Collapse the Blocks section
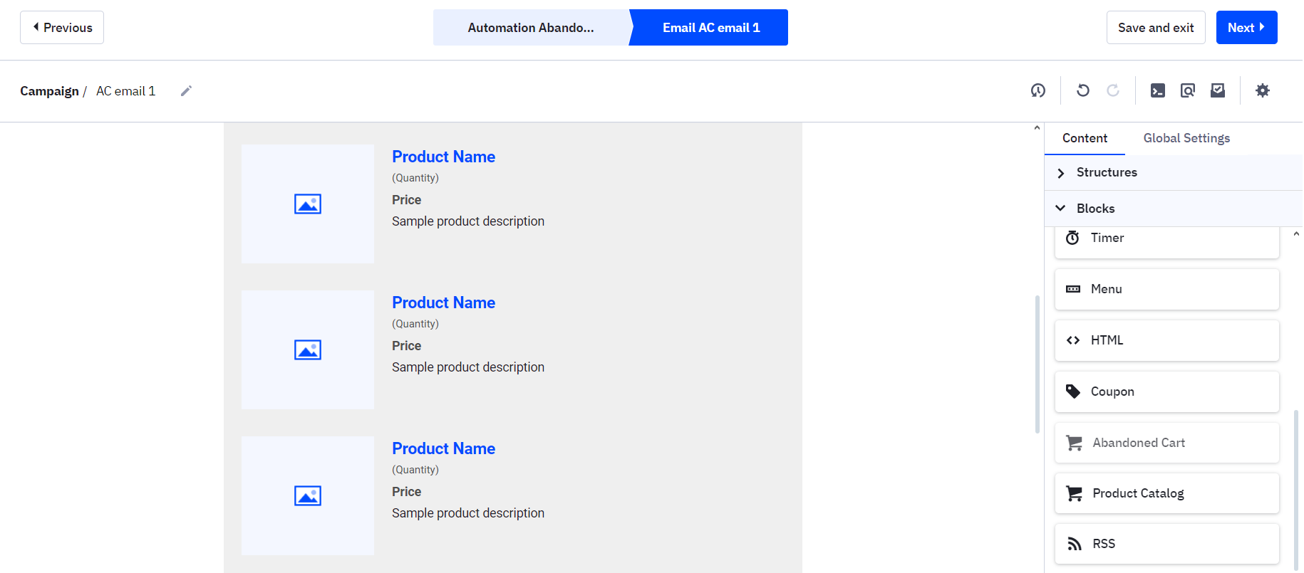Screen dimensions: 1304x573 [x=1095, y=209]
